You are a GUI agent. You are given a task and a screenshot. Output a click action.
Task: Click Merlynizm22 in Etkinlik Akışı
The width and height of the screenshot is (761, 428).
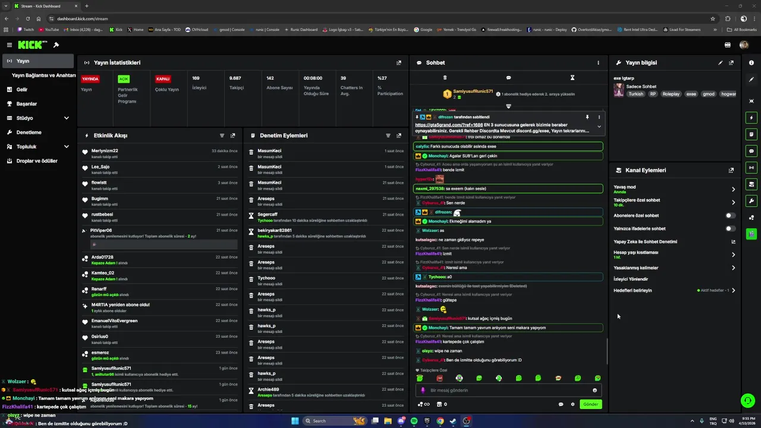tap(105, 151)
